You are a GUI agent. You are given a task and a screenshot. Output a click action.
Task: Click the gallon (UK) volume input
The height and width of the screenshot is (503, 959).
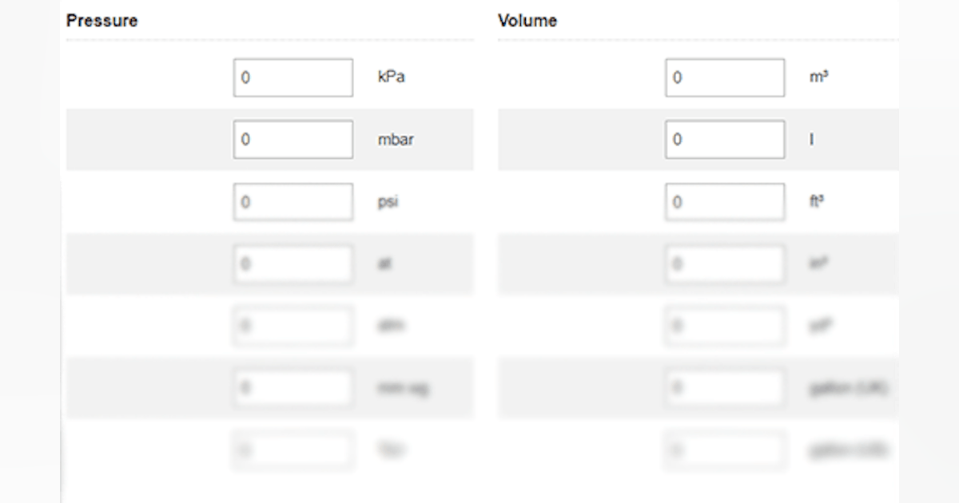(724, 389)
